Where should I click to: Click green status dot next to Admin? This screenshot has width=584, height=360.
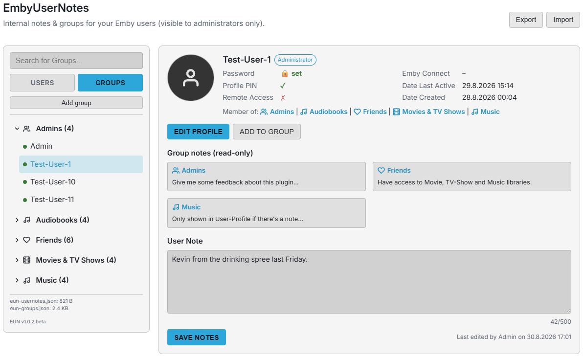pos(25,147)
